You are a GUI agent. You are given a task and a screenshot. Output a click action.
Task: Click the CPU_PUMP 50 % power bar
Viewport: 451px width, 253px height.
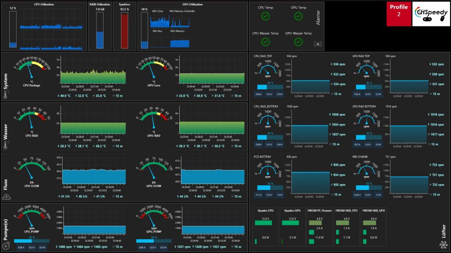[31, 241]
